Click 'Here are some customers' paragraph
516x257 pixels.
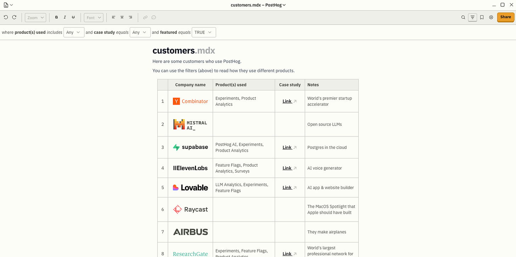197,61
